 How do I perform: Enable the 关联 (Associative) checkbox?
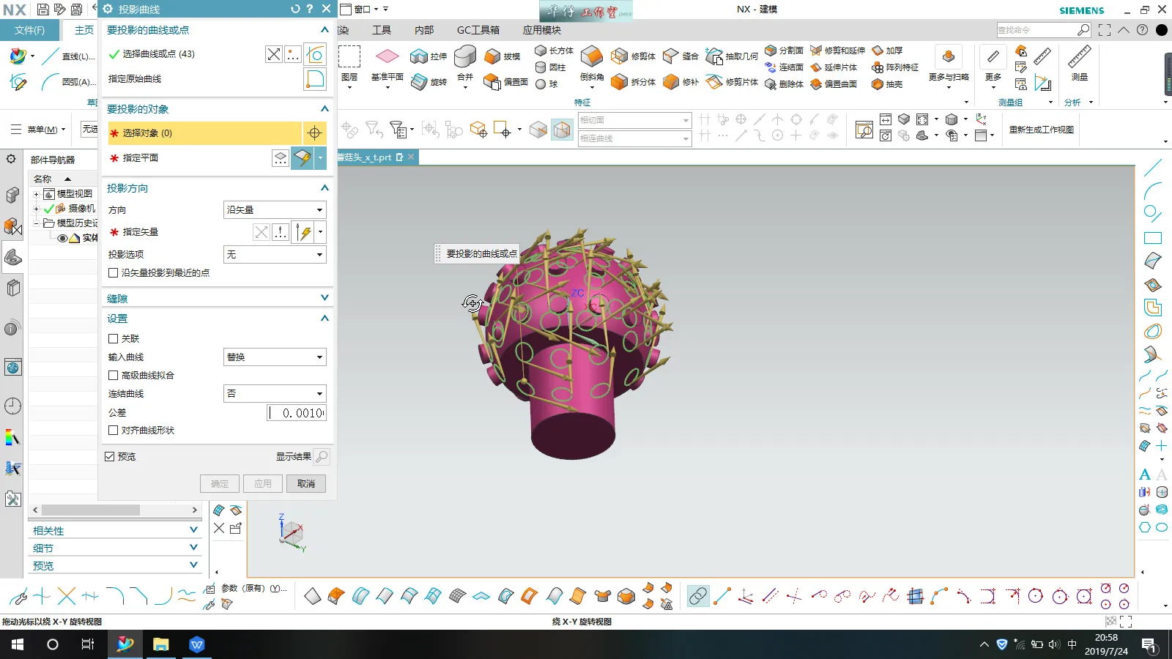coord(113,338)
